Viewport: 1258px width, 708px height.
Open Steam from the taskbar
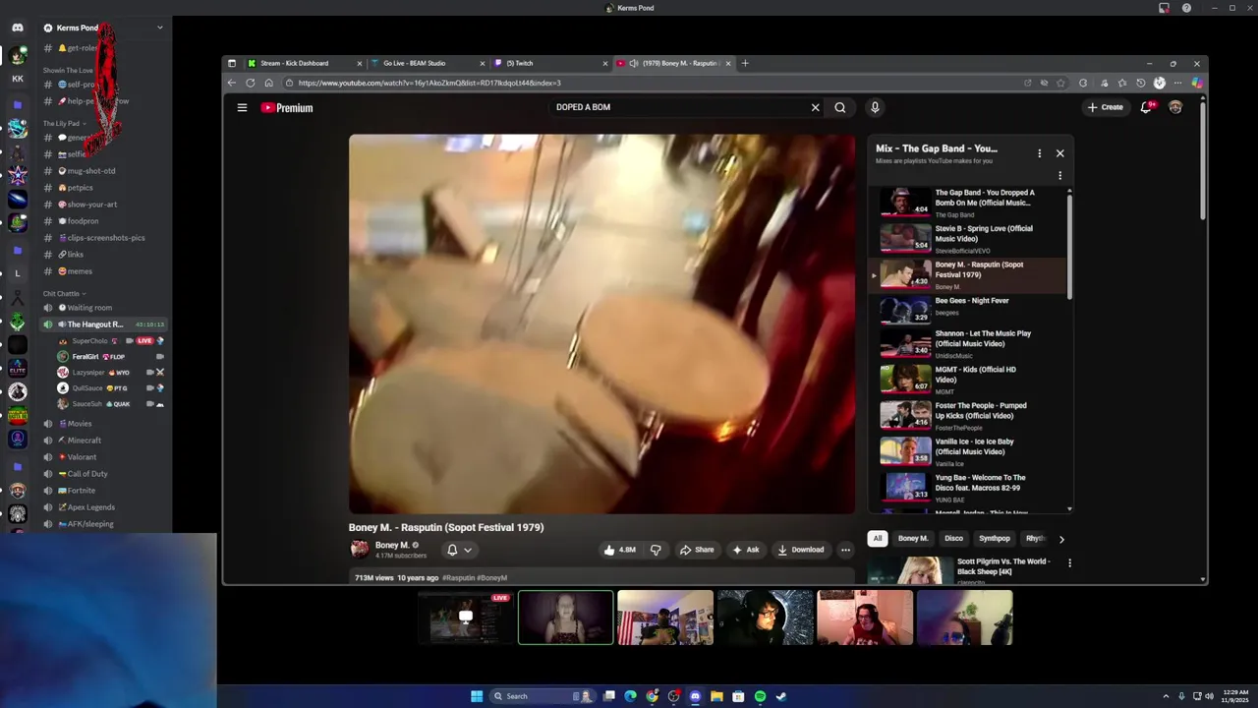(781, 696)
